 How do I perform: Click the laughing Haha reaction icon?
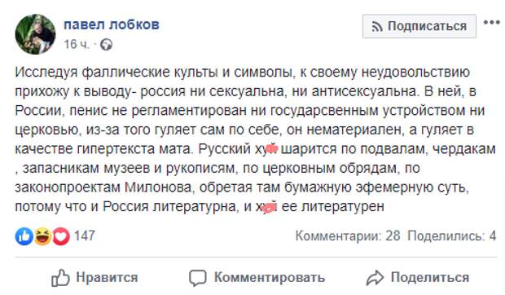coord(42,236)
